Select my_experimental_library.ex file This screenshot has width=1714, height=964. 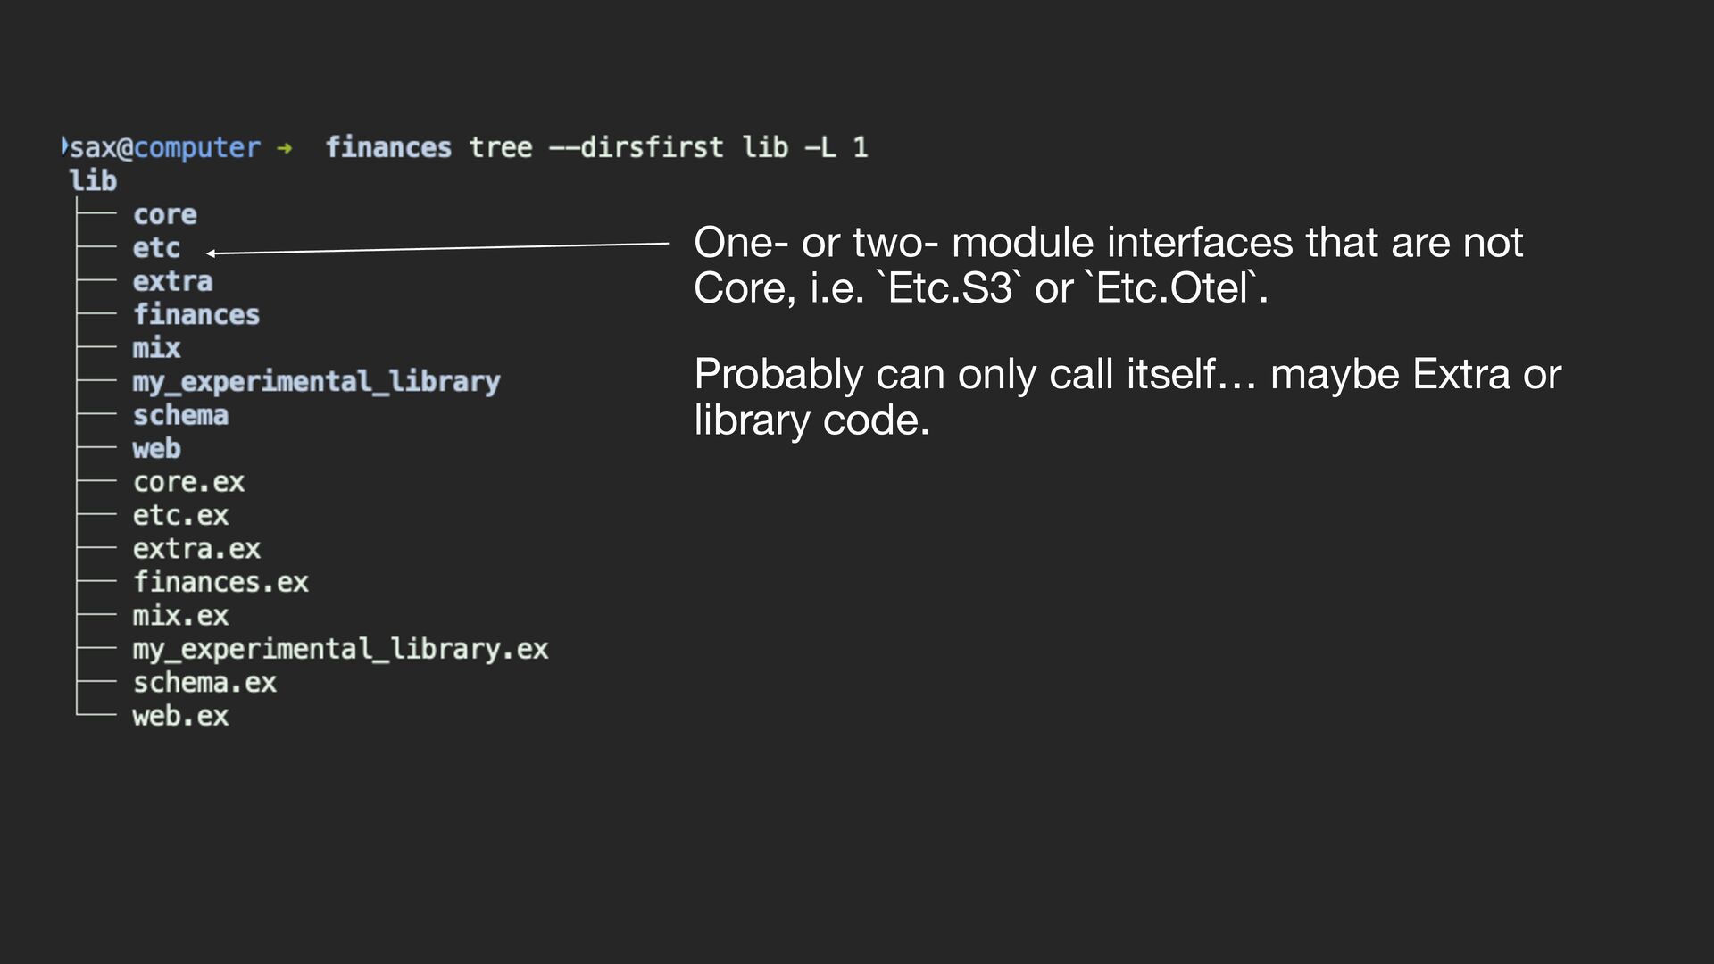tap(340, 650)
